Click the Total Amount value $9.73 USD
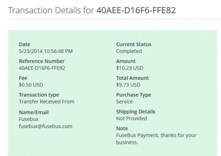The height and width of the screenshot is (156, 221). 129,85
